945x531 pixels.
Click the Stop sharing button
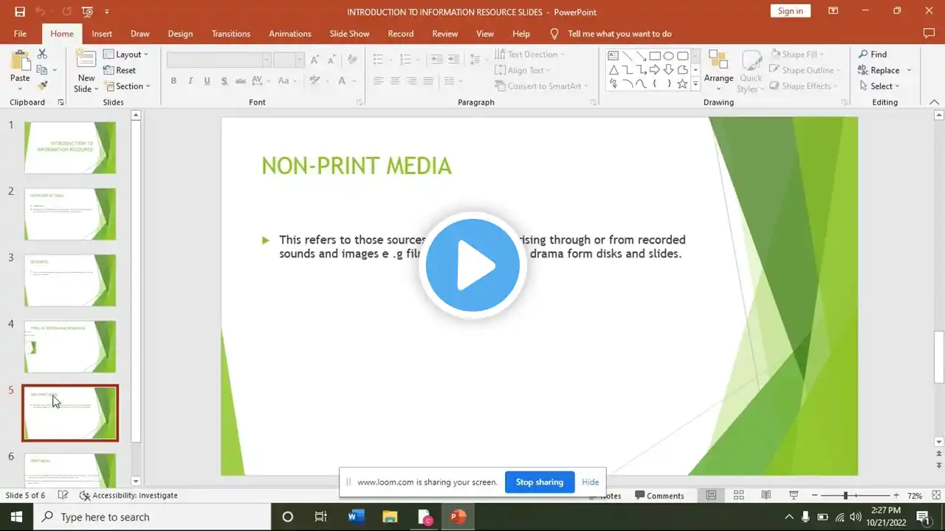point(539,482)
